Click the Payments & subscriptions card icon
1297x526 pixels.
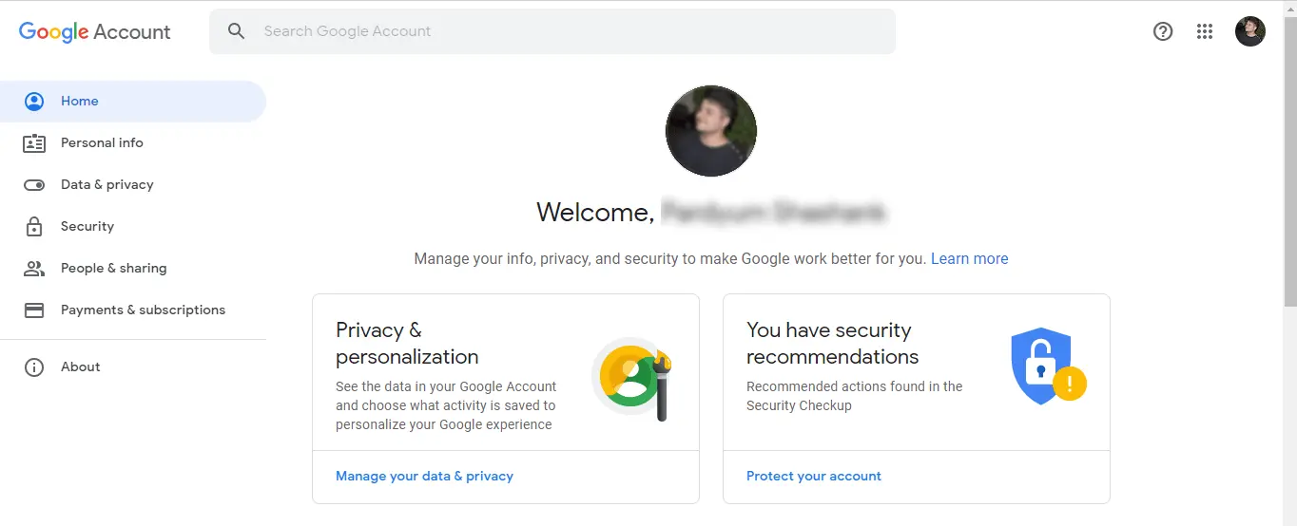click(34, 310)
